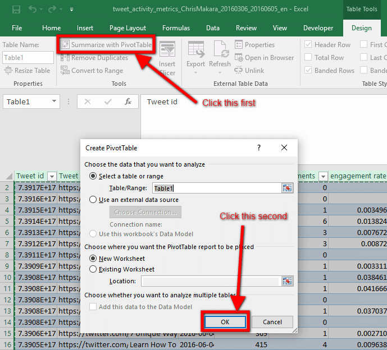Click the Table/Range input field

[216, 188]
